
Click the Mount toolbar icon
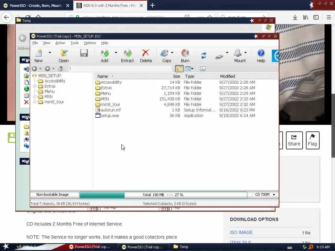click(240, 56)
